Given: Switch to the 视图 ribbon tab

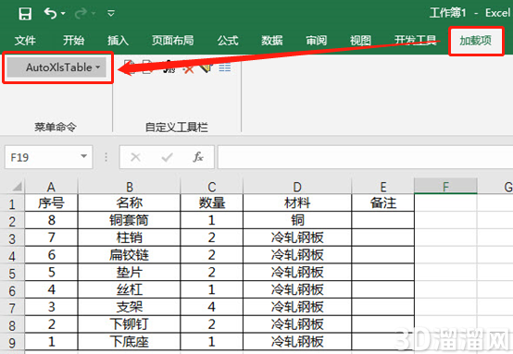Looking at the screenshot, I should tap(360, 41).
